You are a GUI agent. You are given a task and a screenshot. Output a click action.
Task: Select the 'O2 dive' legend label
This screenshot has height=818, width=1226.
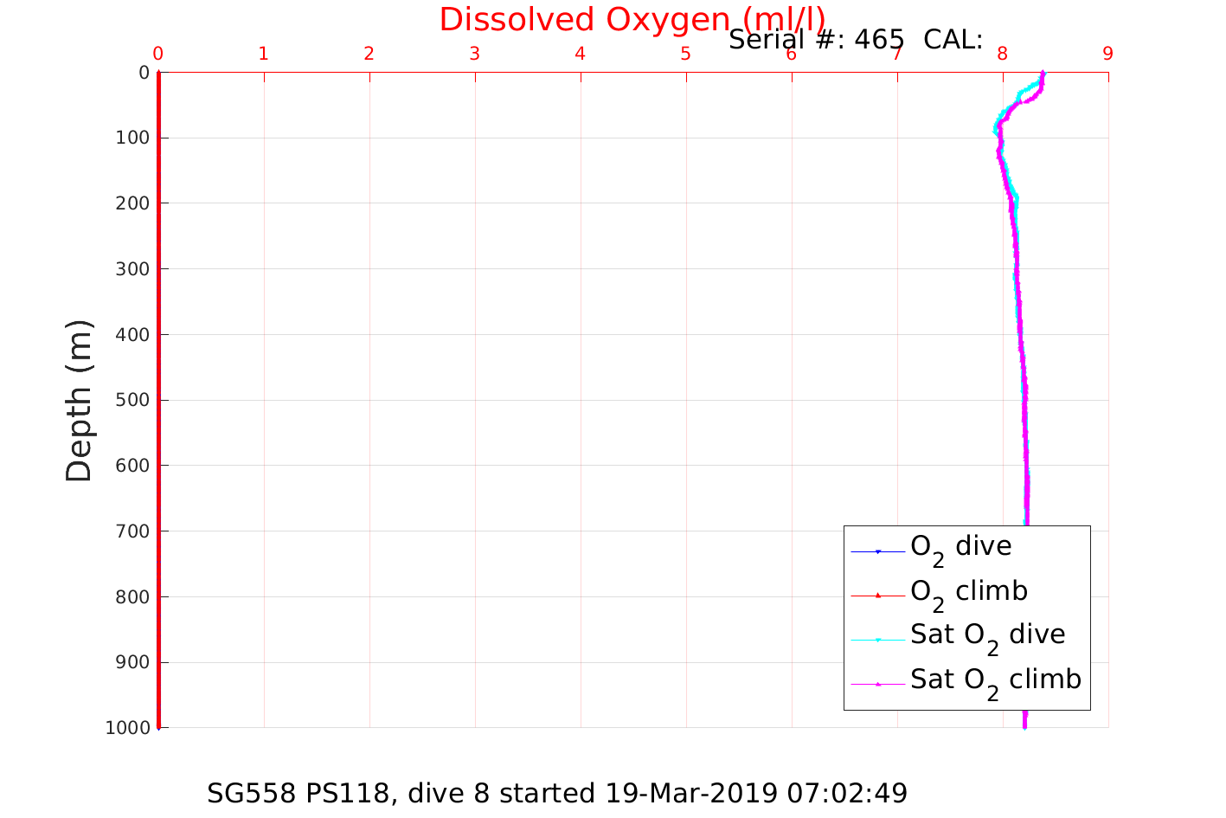960,547
